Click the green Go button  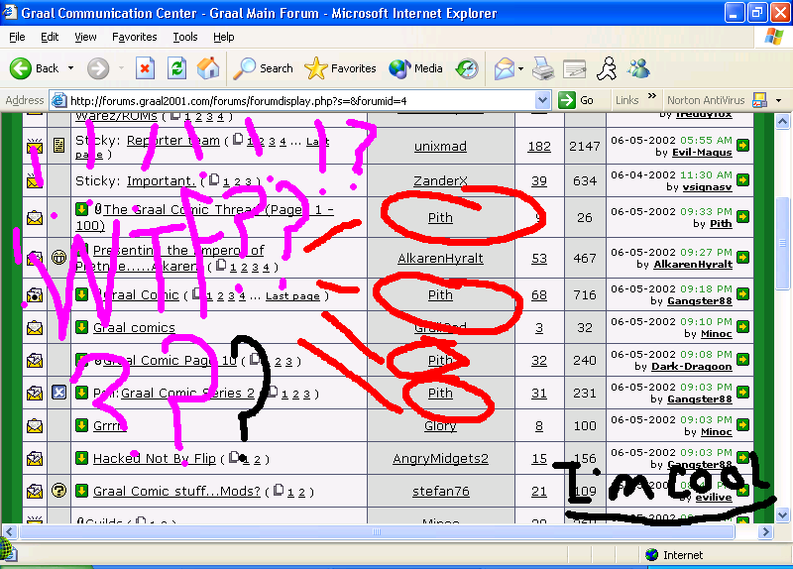(576, 100)
